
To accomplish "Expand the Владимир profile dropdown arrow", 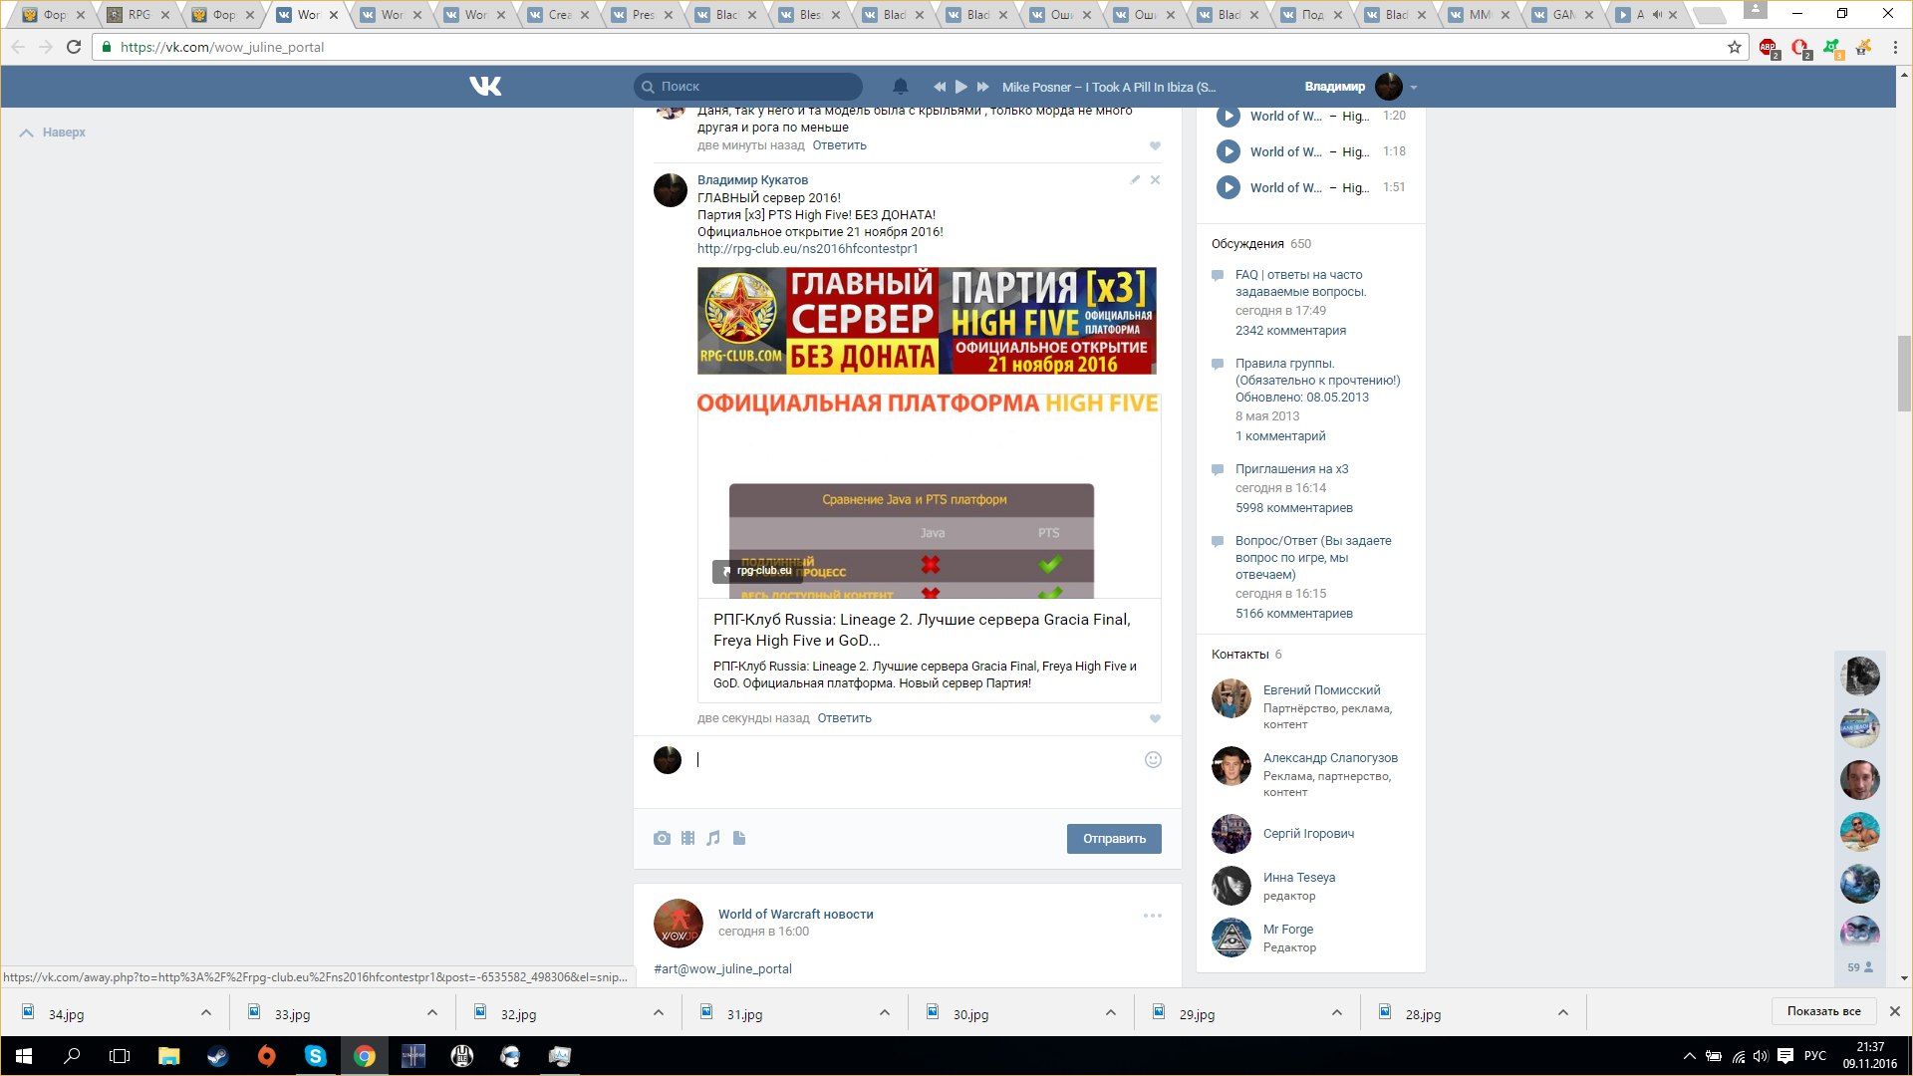I will click(x=1414, y=88).
